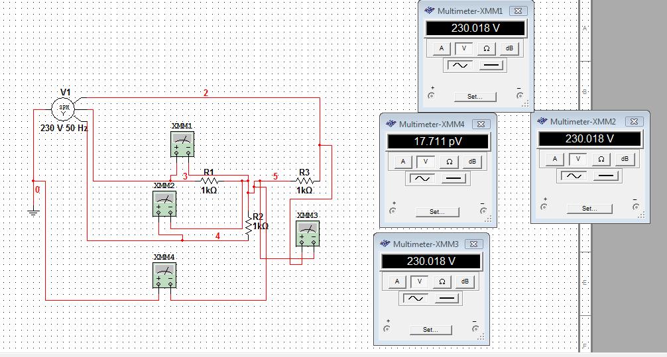667x357 pixels.
Task: Select resistor R1 zigzag symbol
Action: point(210,179)
